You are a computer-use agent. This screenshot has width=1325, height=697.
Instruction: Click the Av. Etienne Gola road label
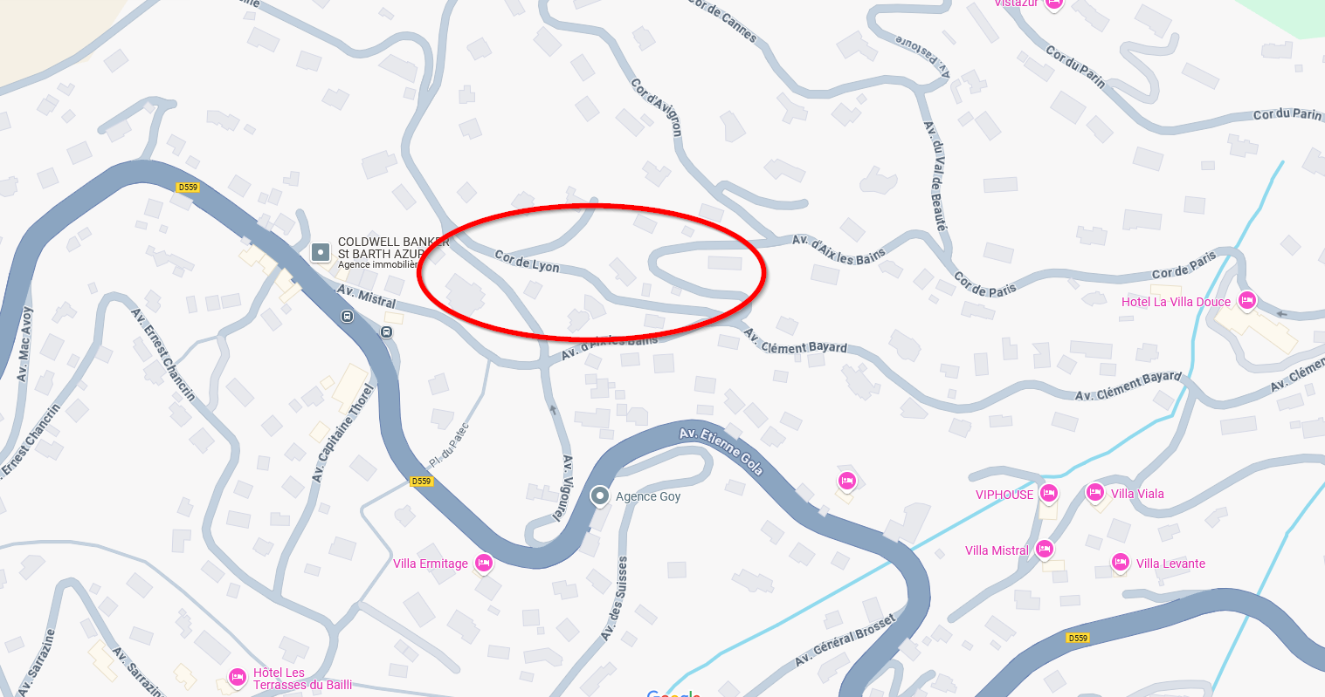pos(721,451)
